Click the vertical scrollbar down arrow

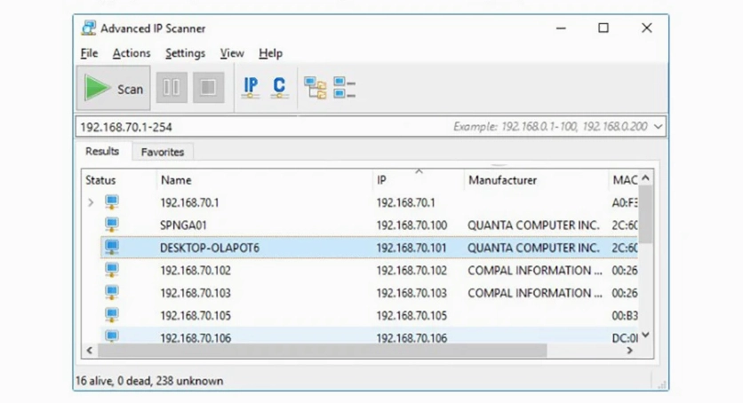pos(646,336)
